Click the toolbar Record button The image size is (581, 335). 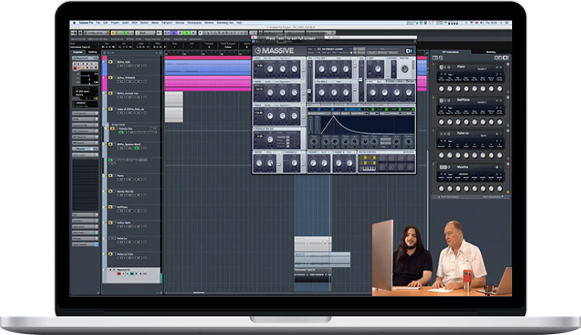point(193,33)
